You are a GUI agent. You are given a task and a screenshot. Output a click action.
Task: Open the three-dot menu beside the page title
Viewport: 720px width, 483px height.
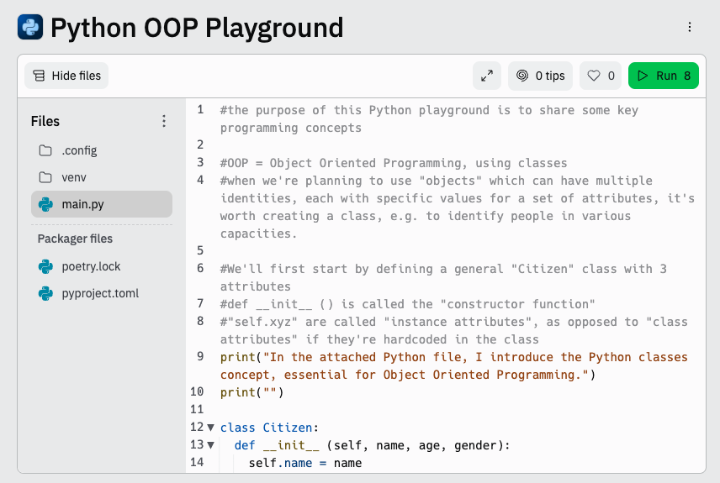pos(690,27)
